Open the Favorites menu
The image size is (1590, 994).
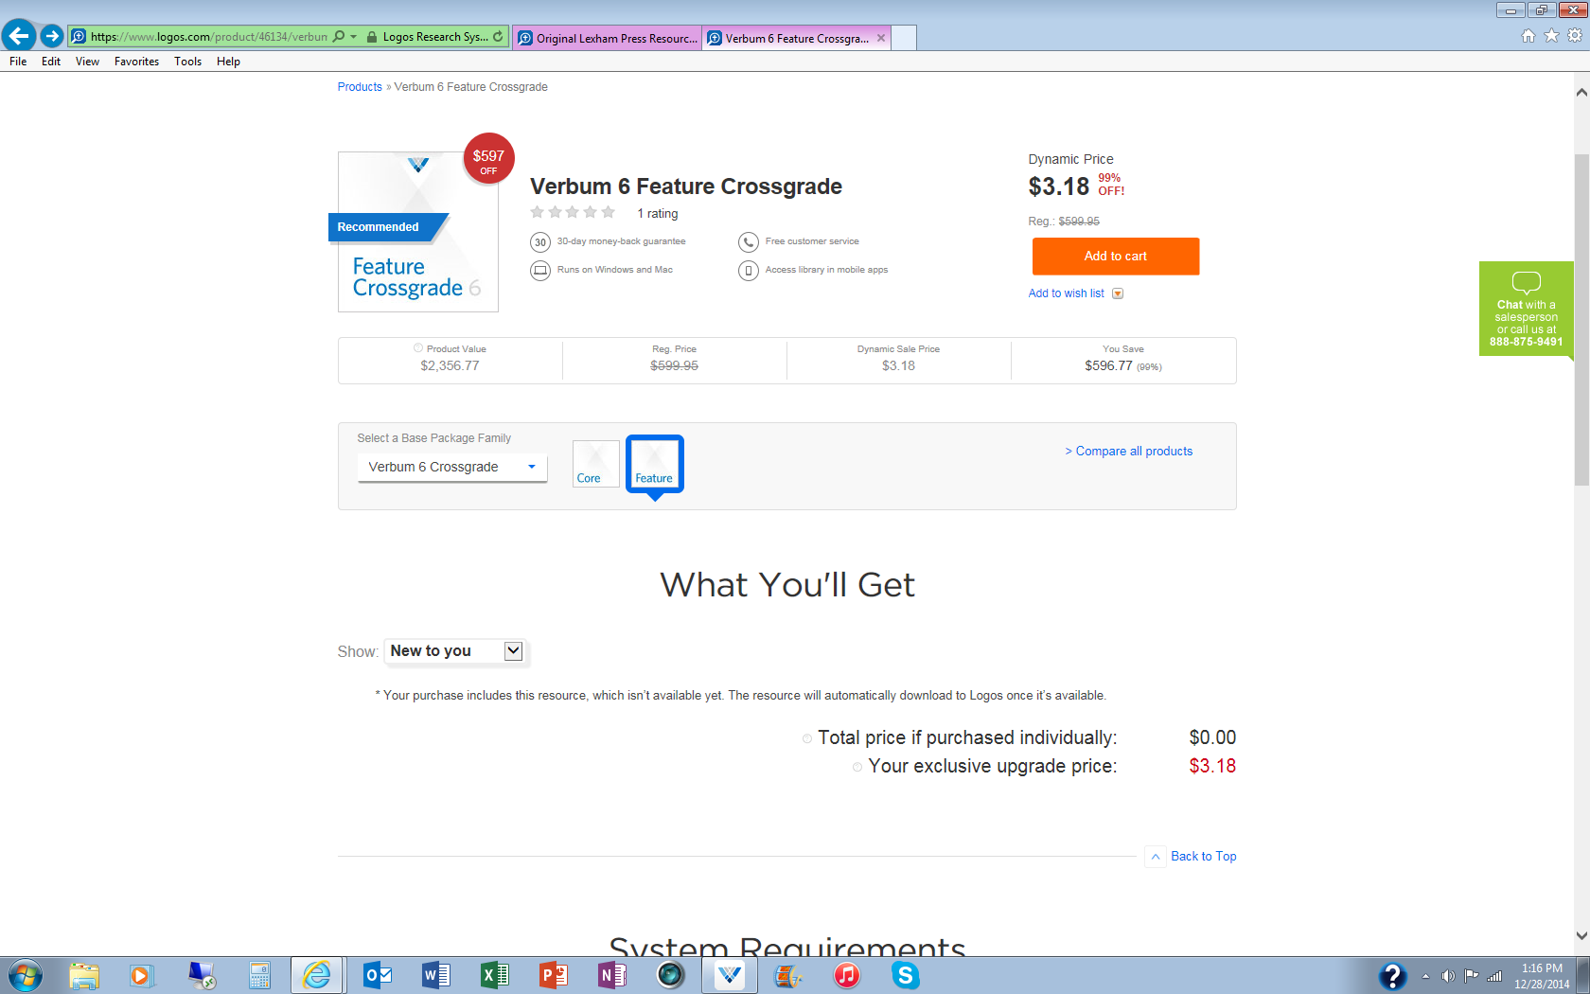(136, 62)
